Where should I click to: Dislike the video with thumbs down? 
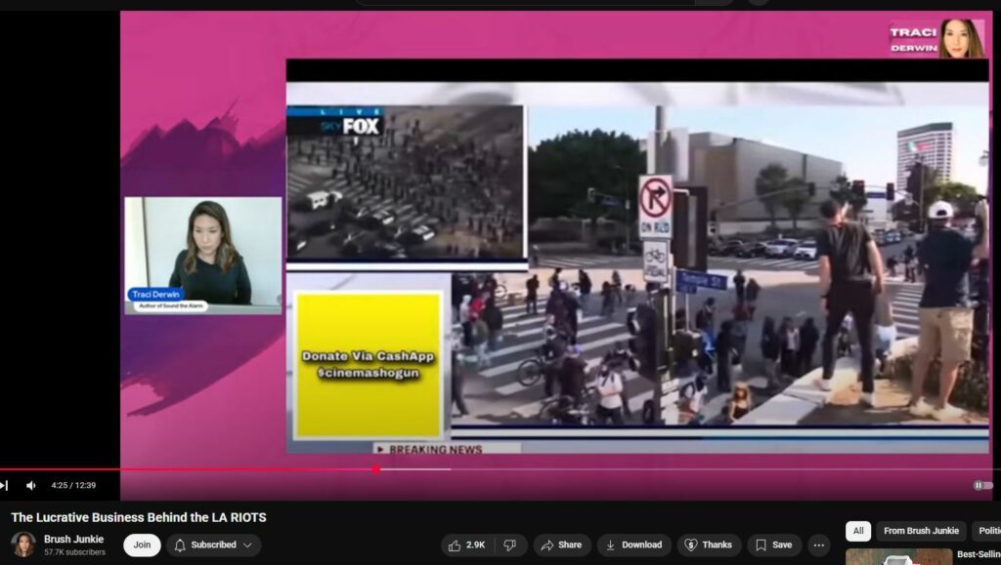click(509, 545)
